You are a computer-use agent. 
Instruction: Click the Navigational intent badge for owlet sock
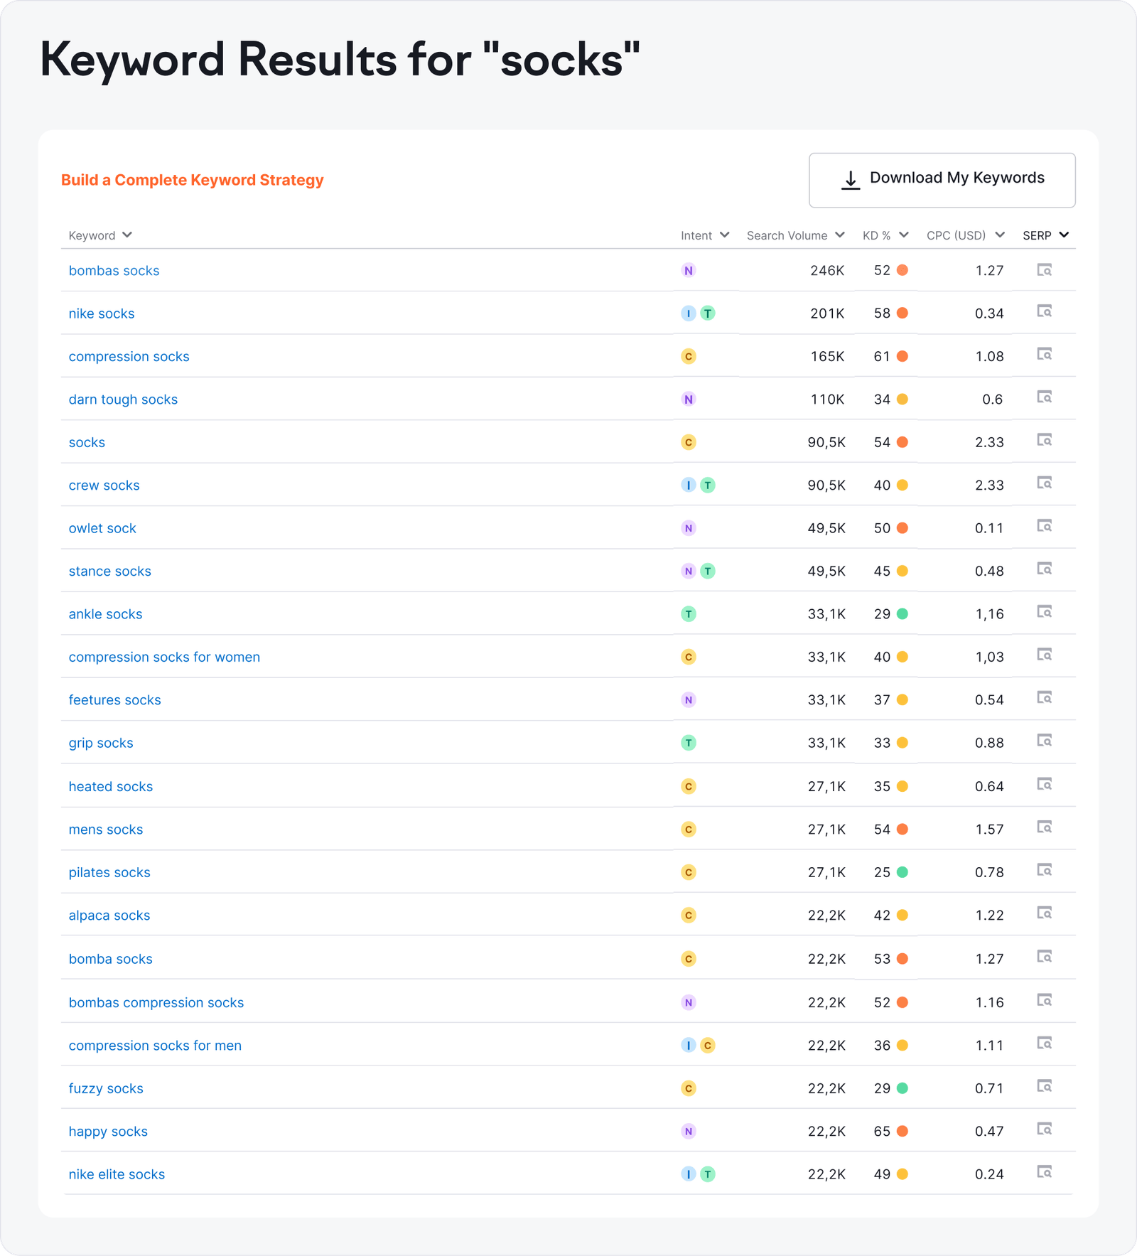click(687, 527)
